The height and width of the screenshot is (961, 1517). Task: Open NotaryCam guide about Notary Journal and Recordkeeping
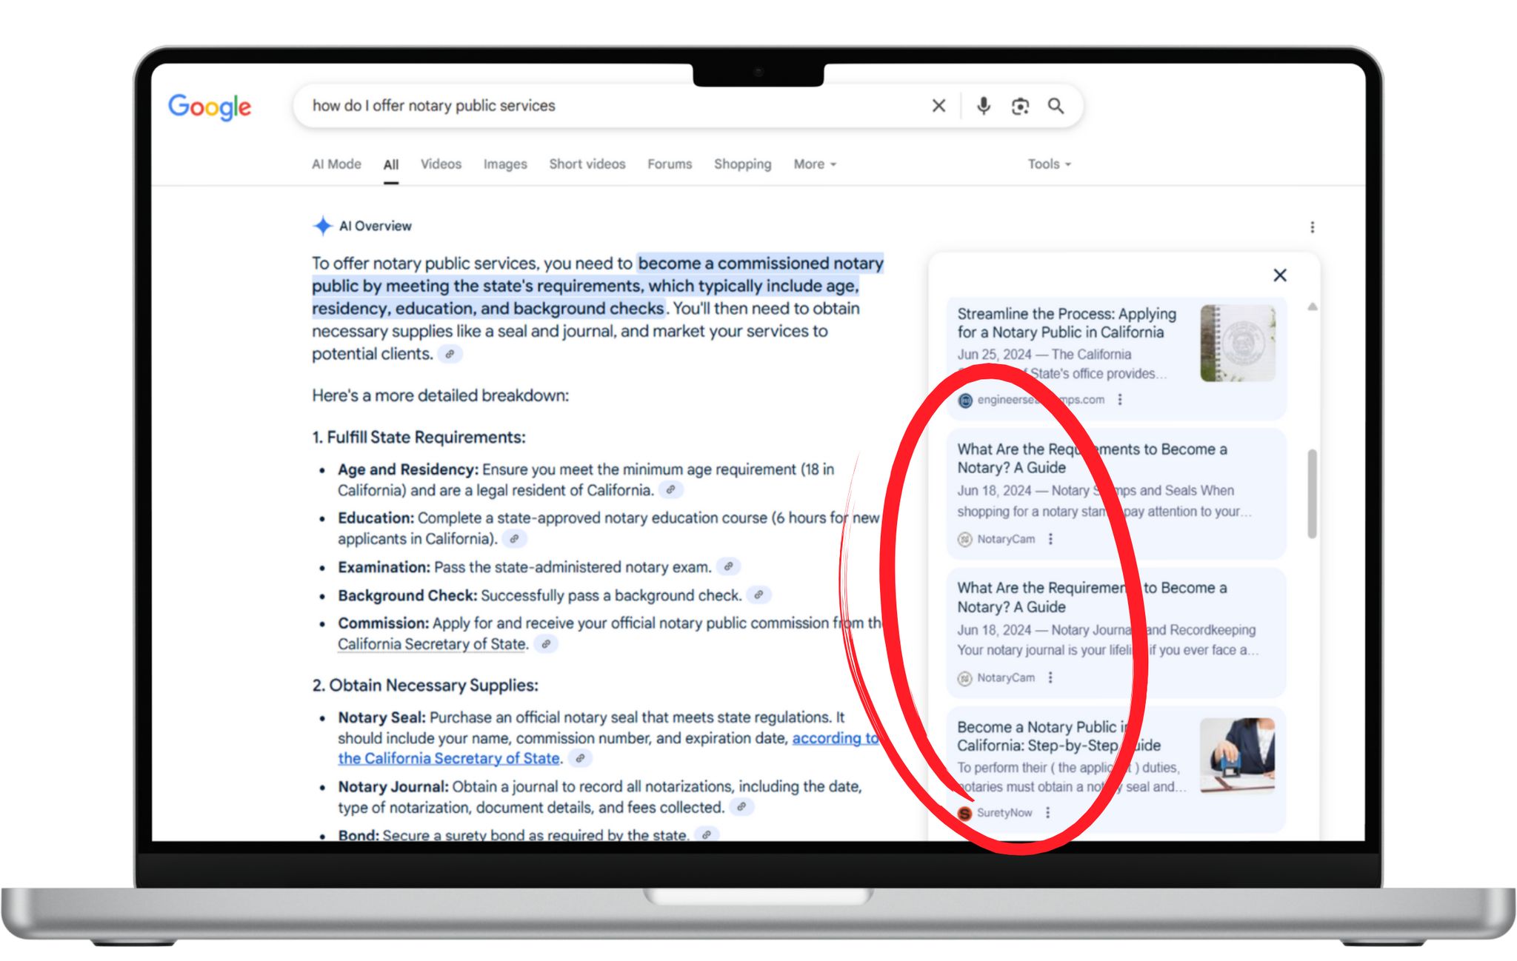point(1116,632)
